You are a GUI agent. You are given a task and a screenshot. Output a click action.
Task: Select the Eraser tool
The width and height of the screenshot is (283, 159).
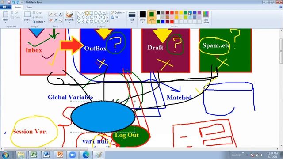51,20
